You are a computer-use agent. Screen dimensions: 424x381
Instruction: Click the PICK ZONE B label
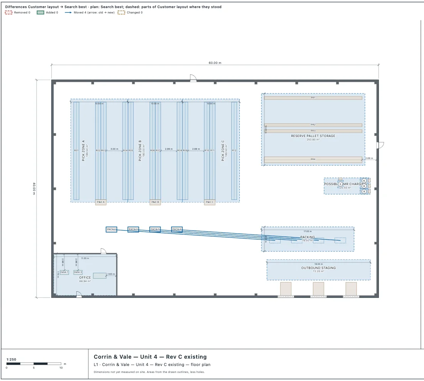140,151
